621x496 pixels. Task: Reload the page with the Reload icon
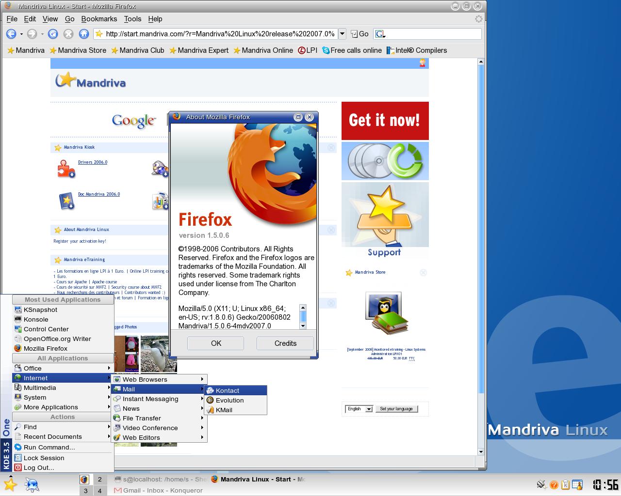[53, 34]
